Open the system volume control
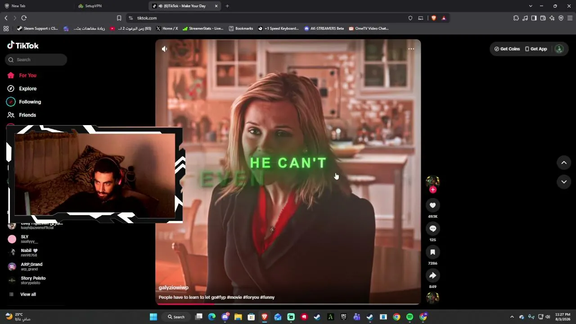The image size is (576, 324). tap(548, 317)
